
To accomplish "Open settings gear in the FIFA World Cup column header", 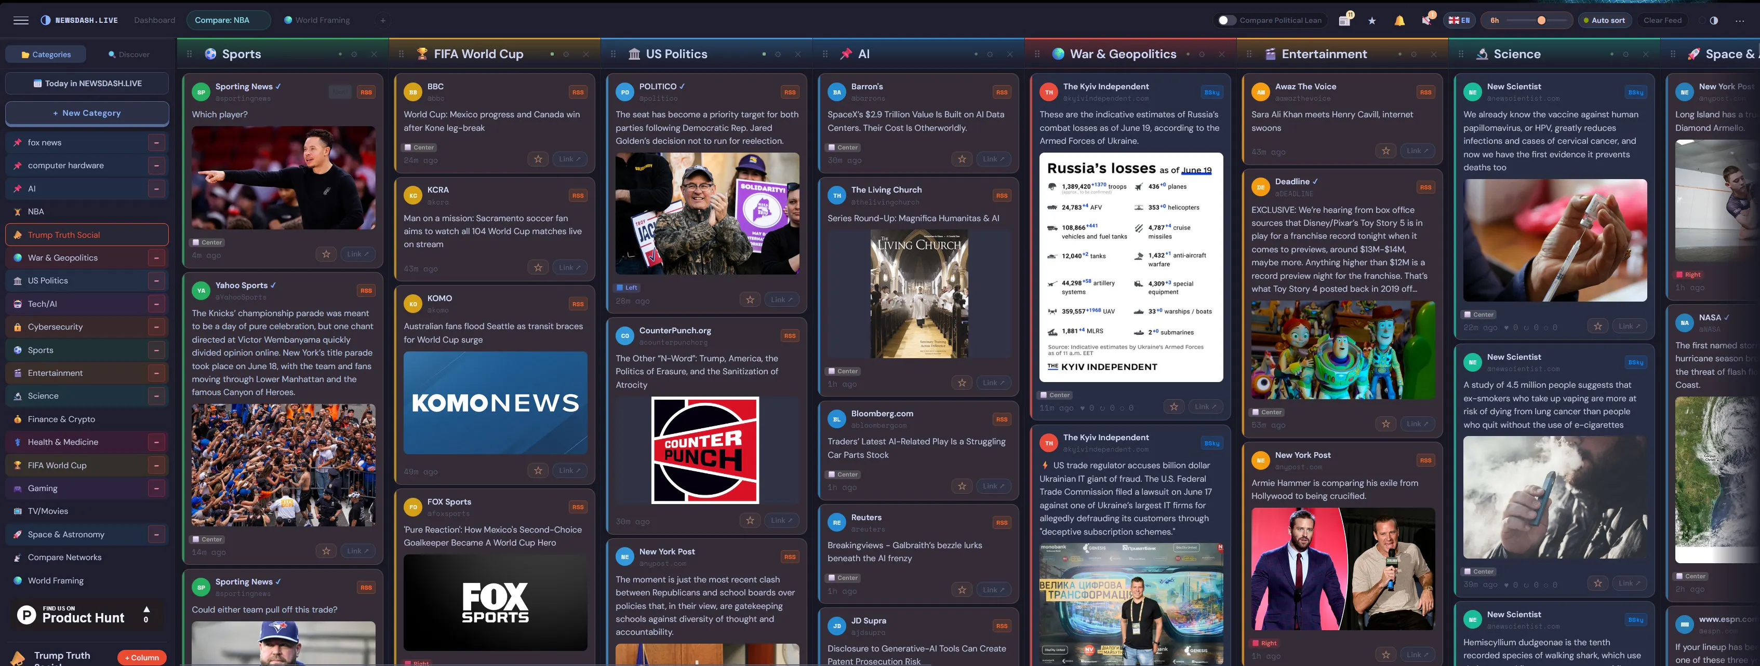I will click(x=566, y=54).
